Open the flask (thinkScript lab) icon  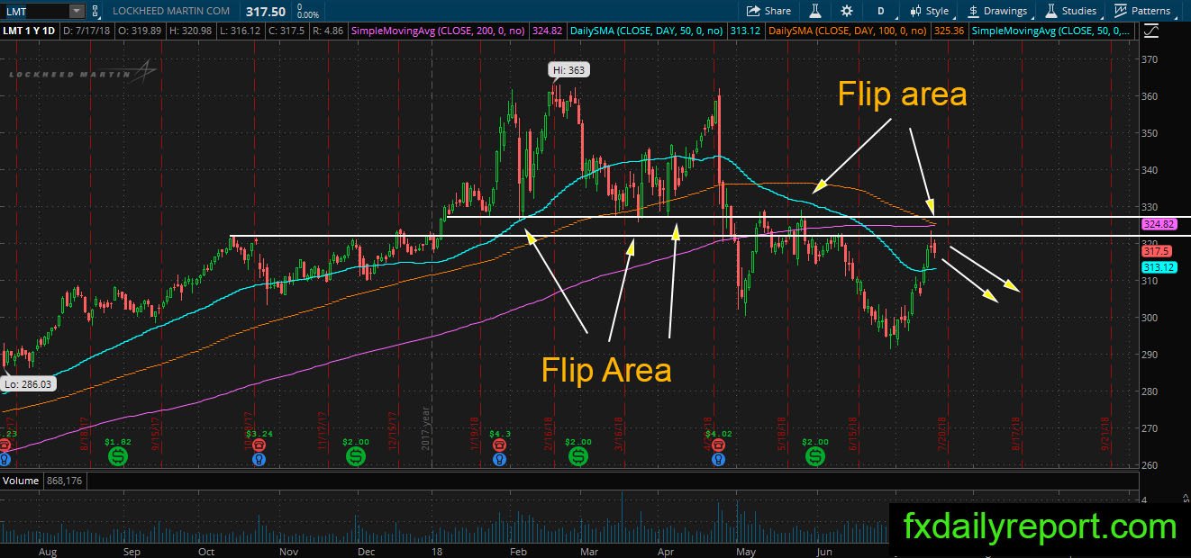(x=814, y=11)
